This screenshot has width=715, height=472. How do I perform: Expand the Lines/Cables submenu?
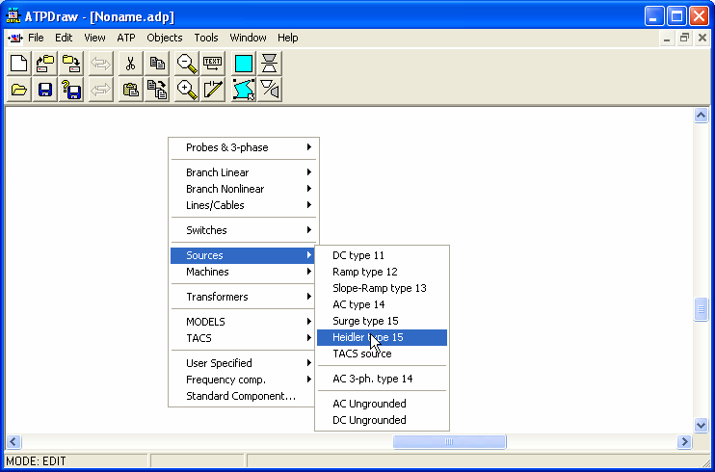coord(244,205)
